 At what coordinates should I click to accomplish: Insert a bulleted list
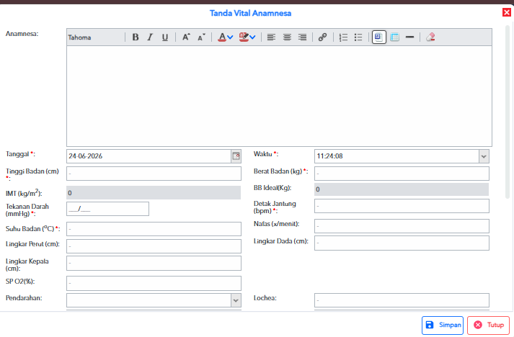pyautogui.click(x=358, y=37)
